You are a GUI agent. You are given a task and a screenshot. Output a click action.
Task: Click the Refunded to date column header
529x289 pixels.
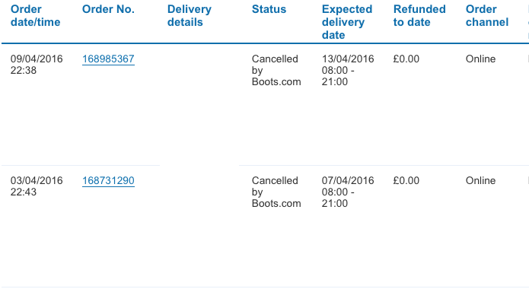tap(419, 15)
